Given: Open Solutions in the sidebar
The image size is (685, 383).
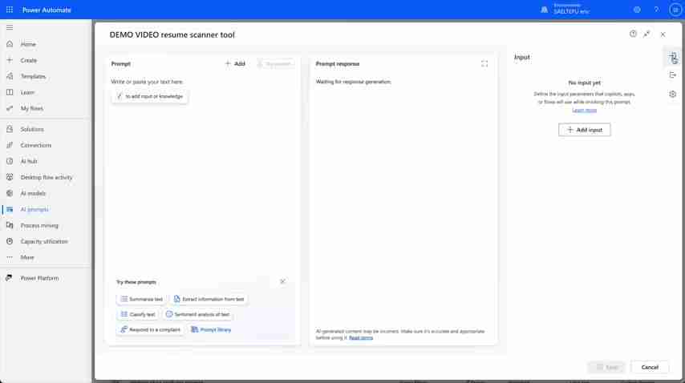Looking at the screenshot, I should [x=32, y=129].
